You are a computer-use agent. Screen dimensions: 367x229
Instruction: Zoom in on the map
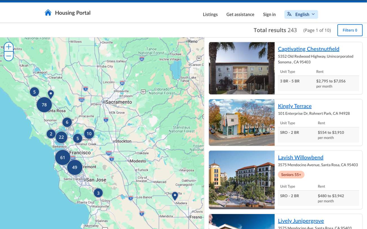(9, 47)
